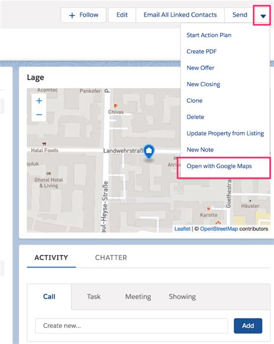Click the Karotte shop icon

209,209
